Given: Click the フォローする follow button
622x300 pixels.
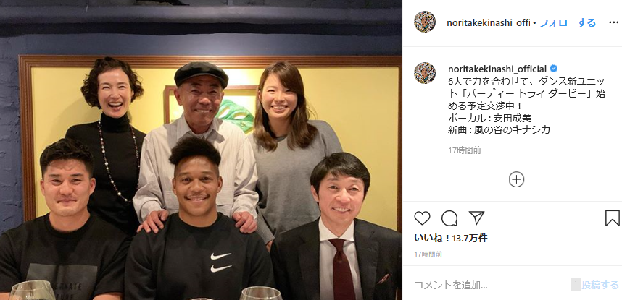Looking at the screenshot, I should coord(567,23).
